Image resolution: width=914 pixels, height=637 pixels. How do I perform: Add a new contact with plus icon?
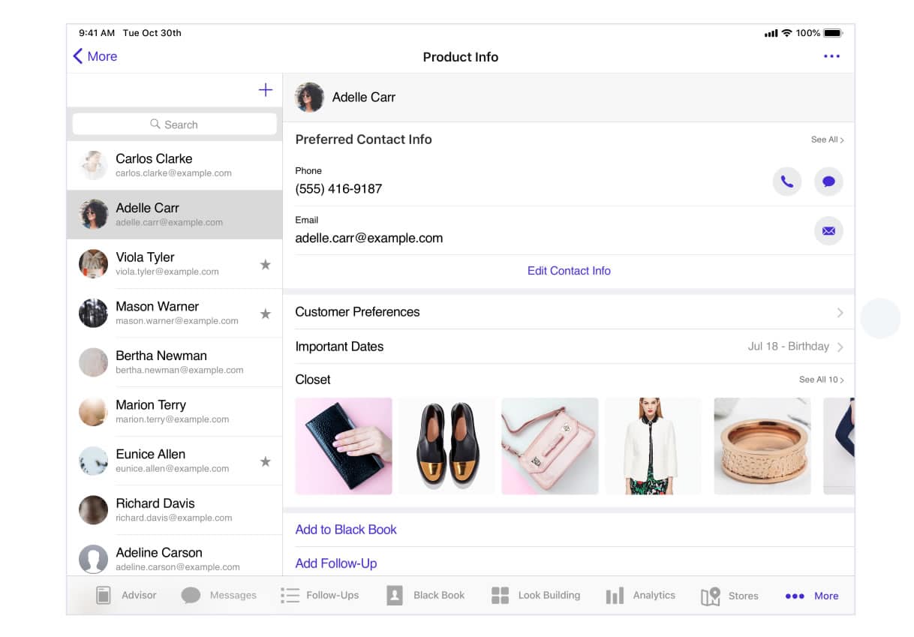265,90
